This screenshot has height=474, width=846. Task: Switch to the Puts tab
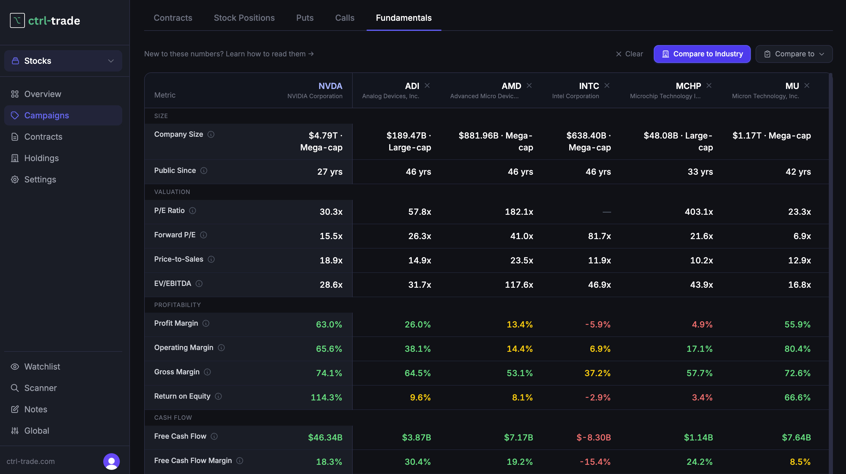[x=305, y=18]
